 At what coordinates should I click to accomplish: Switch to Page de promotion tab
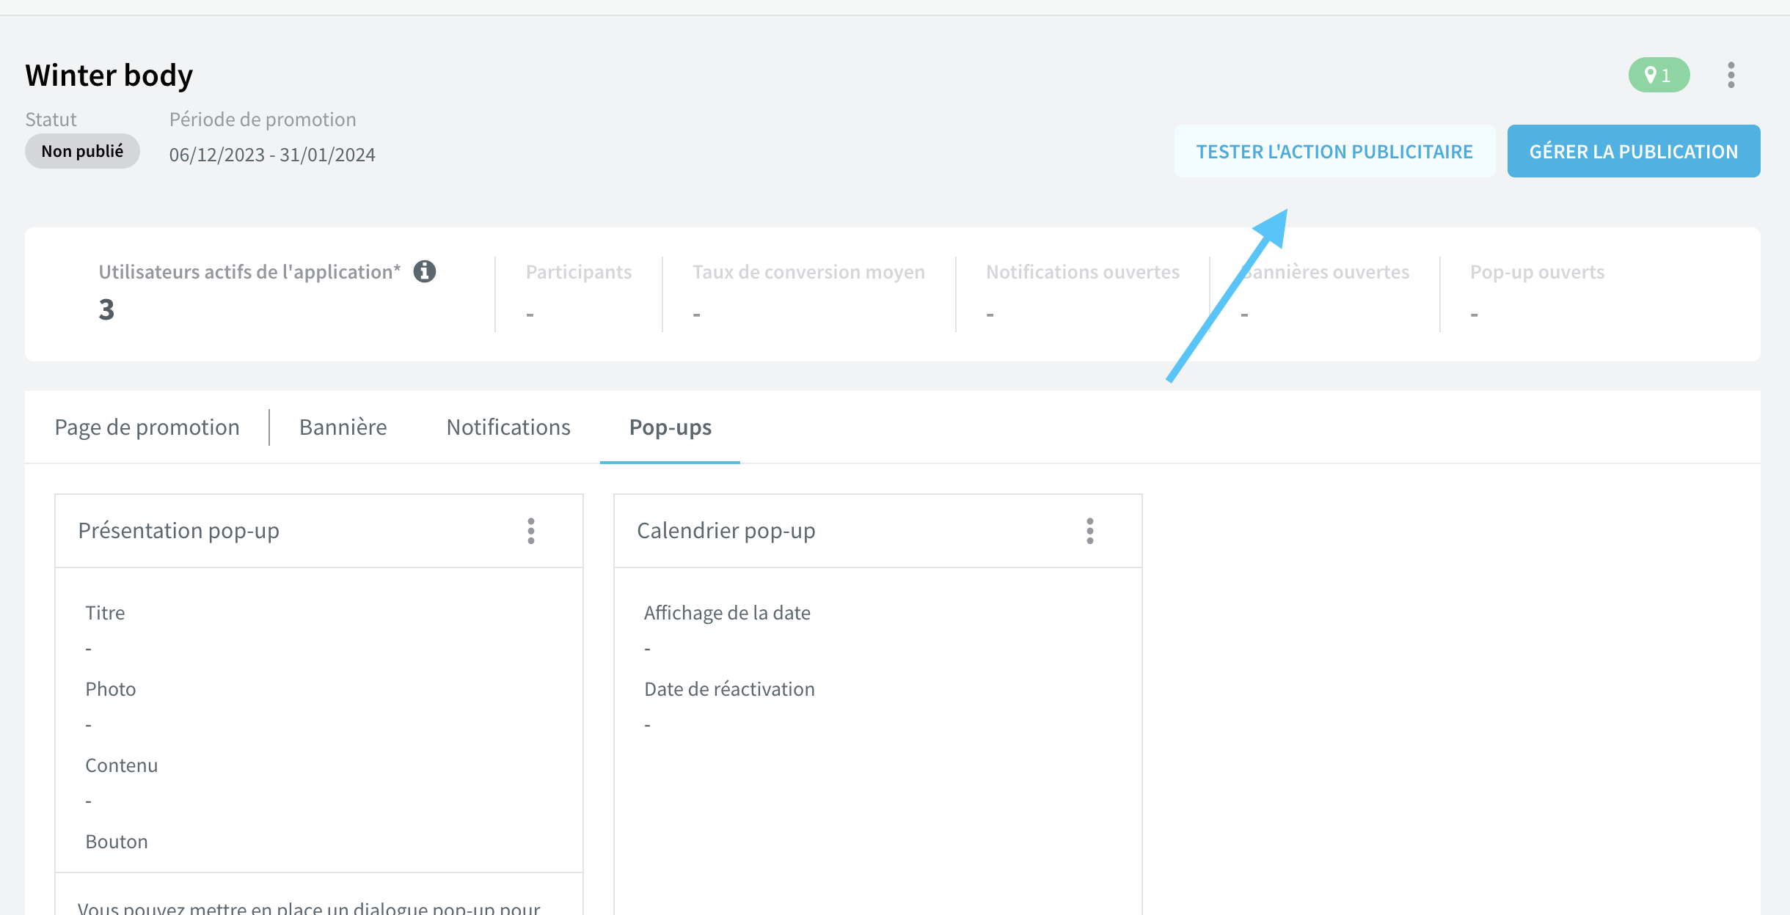pos(147,427)
